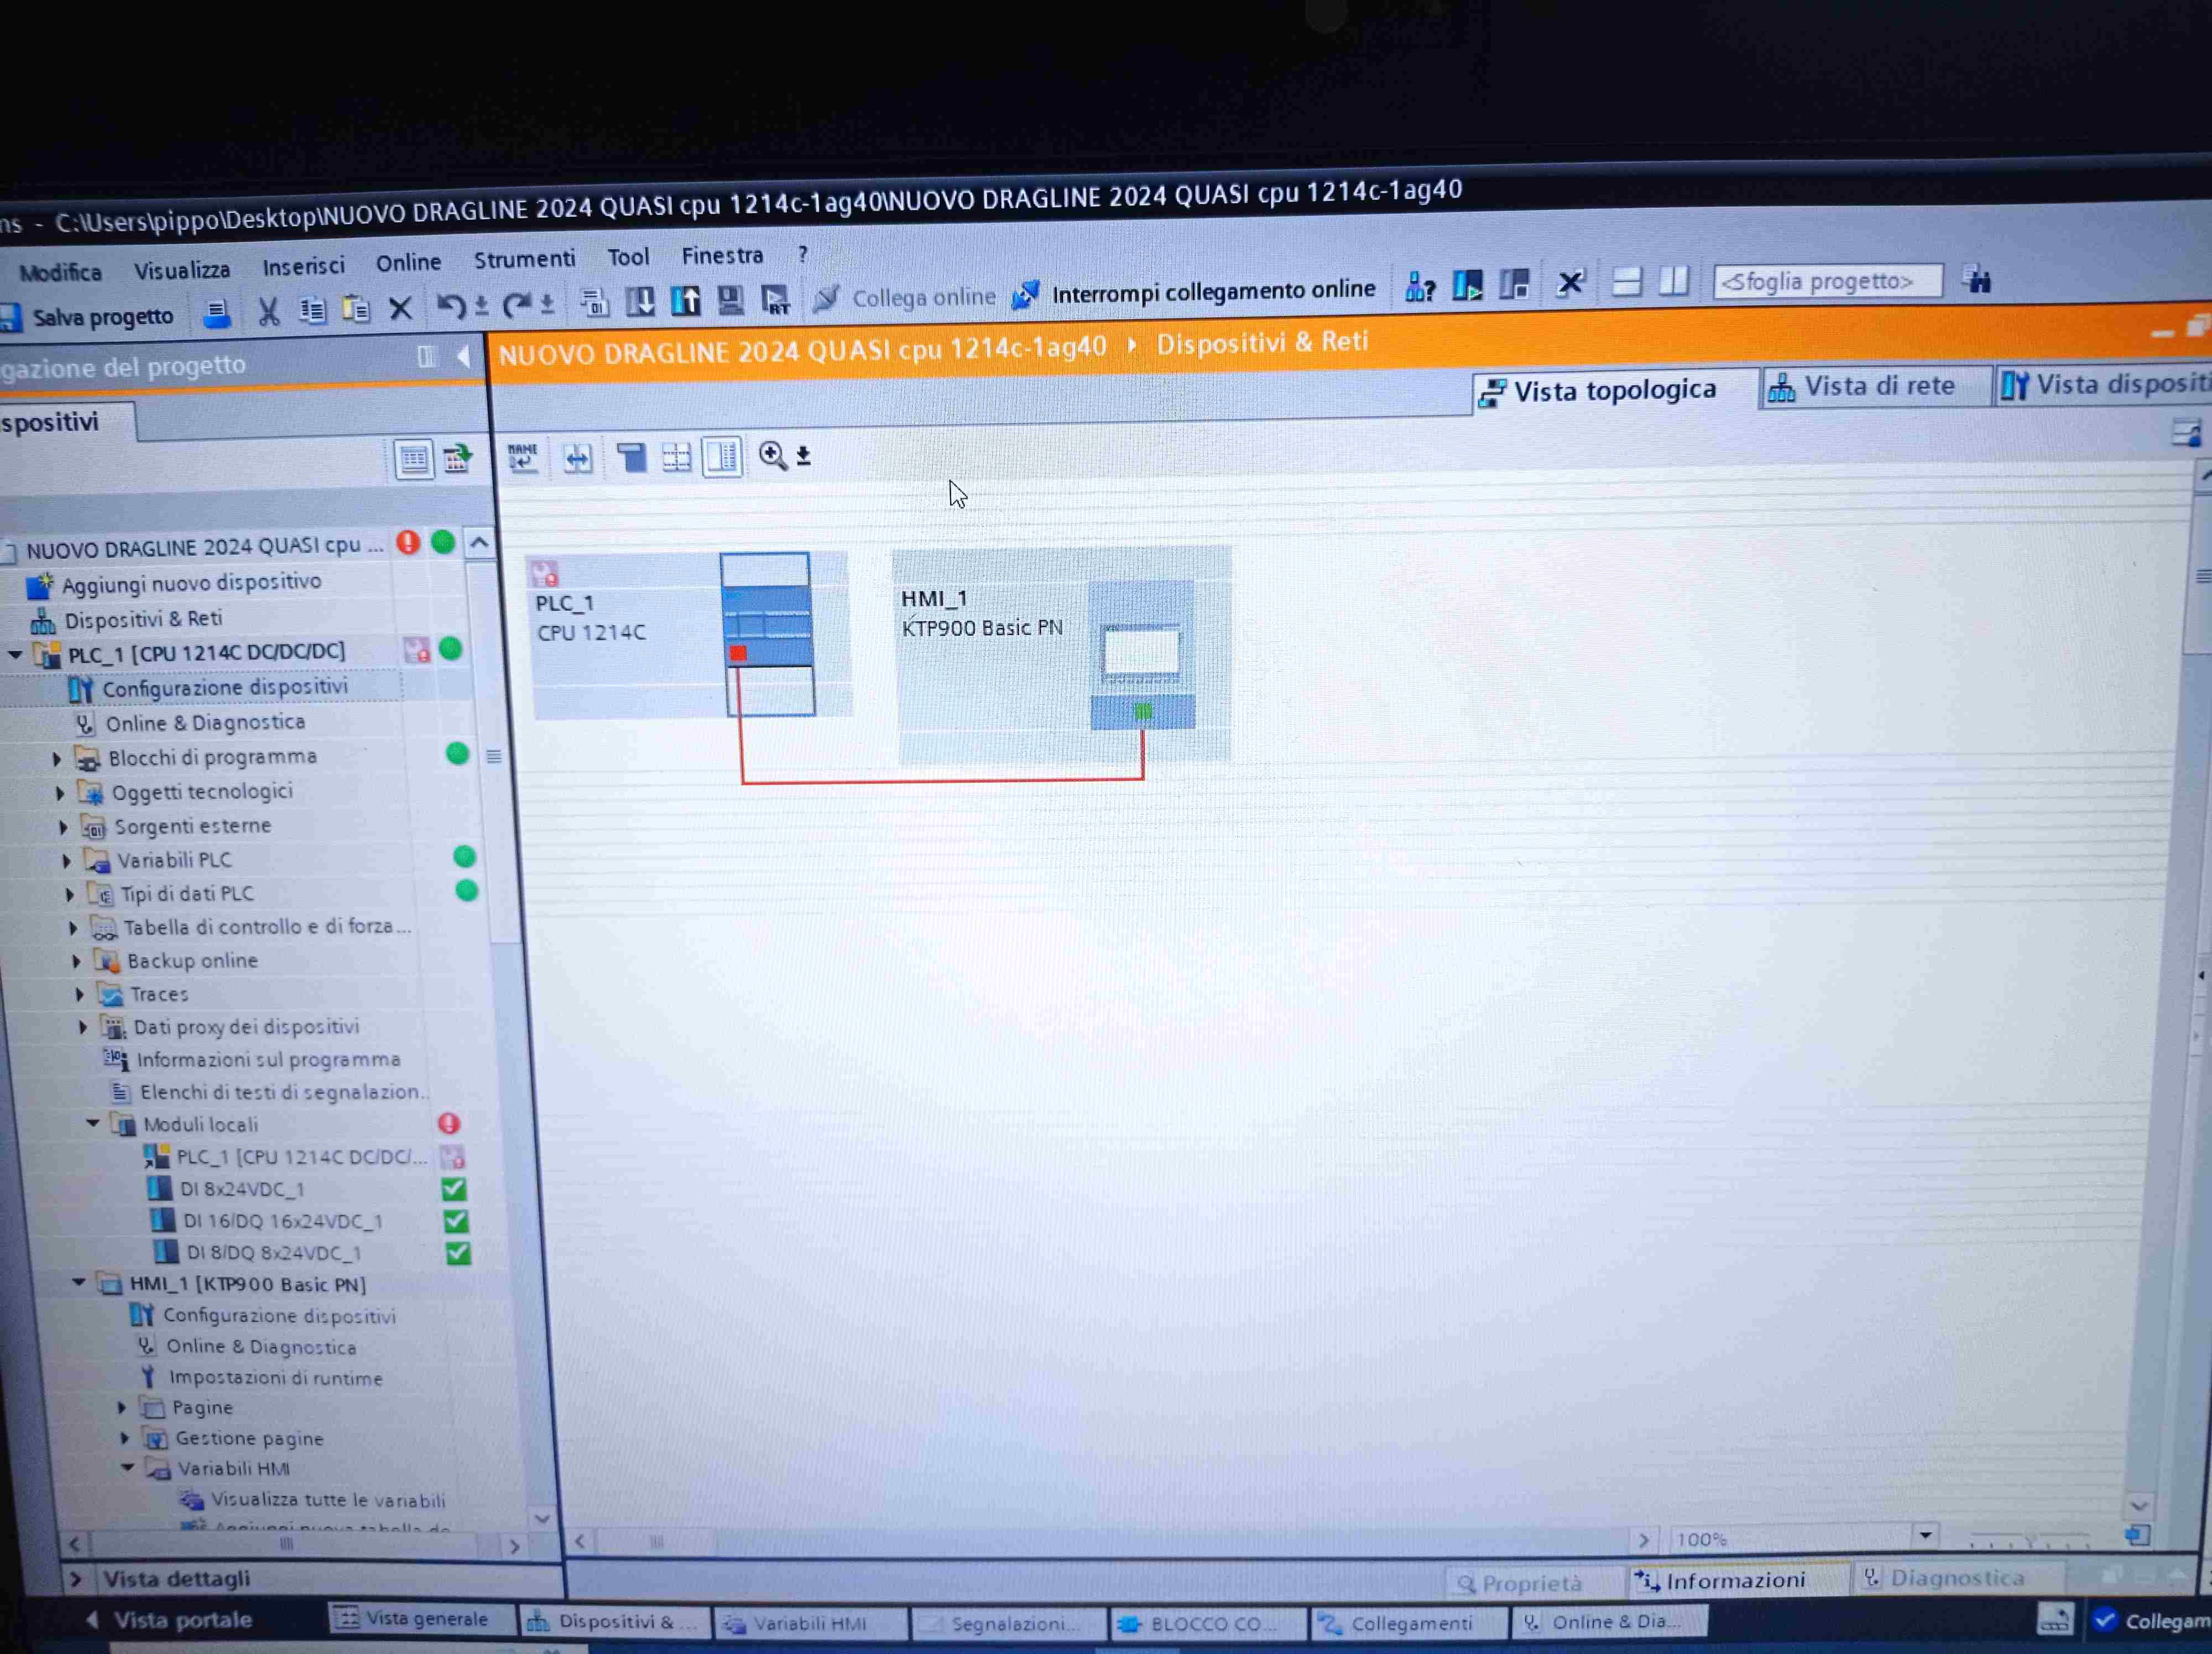Click the Paste icon in the toolbar

click(x=355, y=309)
